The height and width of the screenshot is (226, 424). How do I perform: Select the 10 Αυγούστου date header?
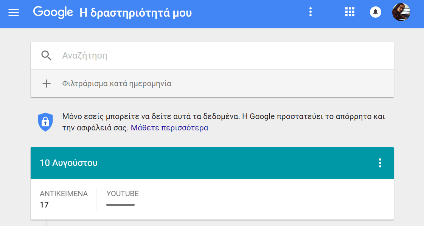point(69,163)
